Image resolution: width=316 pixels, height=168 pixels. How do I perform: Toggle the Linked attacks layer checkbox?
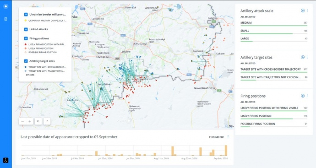point(26,29)
